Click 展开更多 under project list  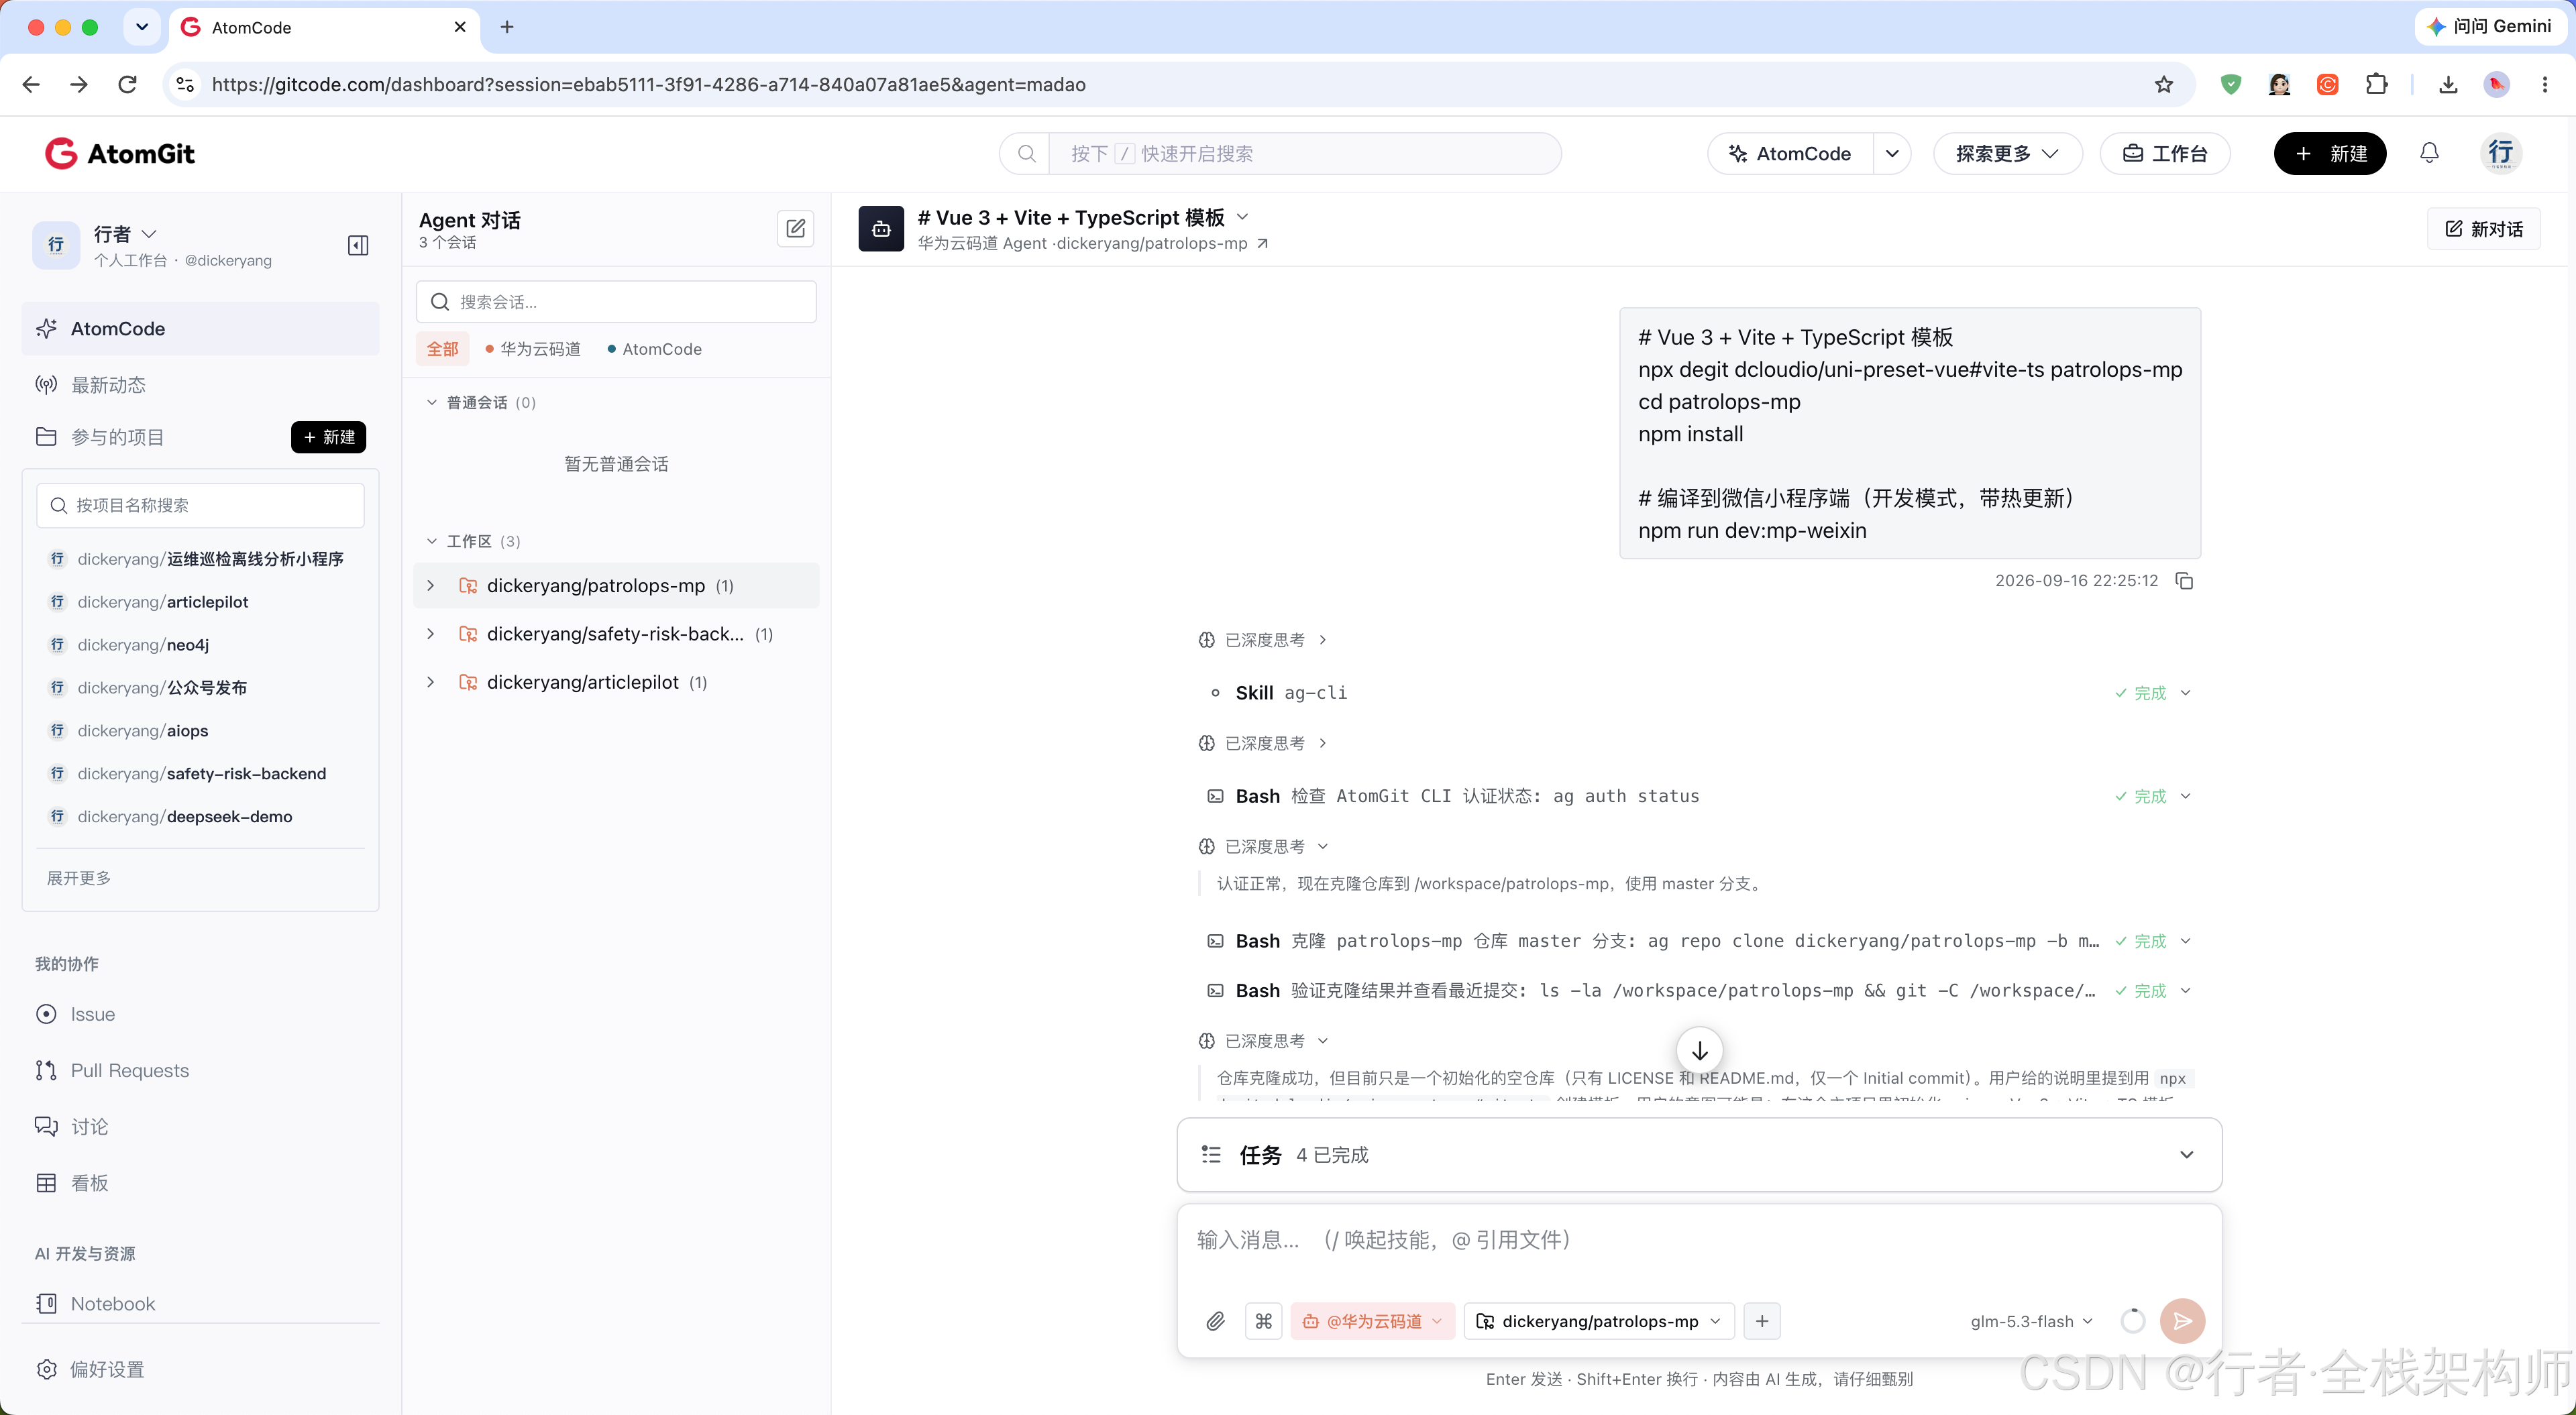tap(79, 878)
